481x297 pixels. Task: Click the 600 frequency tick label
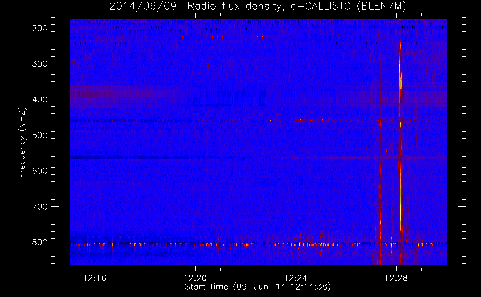pos(40,171)
